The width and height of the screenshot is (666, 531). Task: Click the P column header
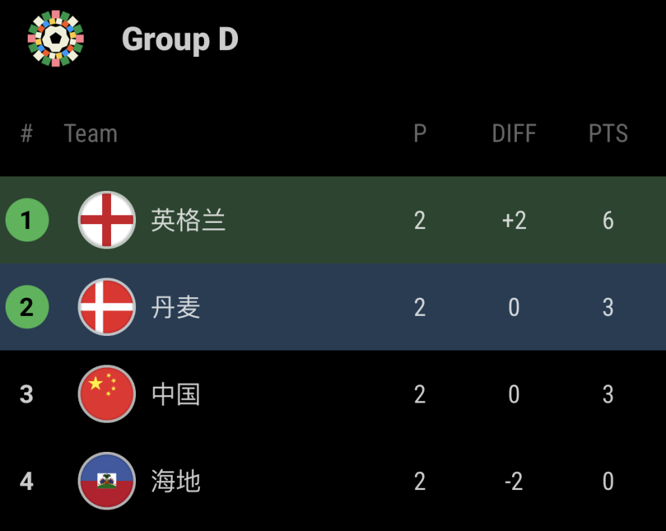(x=420, y=133)
